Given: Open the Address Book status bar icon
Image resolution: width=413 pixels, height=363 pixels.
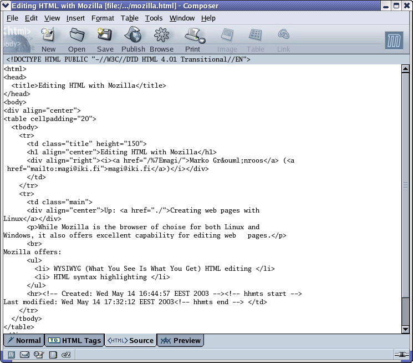Looking at the screenshot, I should 52,355.
